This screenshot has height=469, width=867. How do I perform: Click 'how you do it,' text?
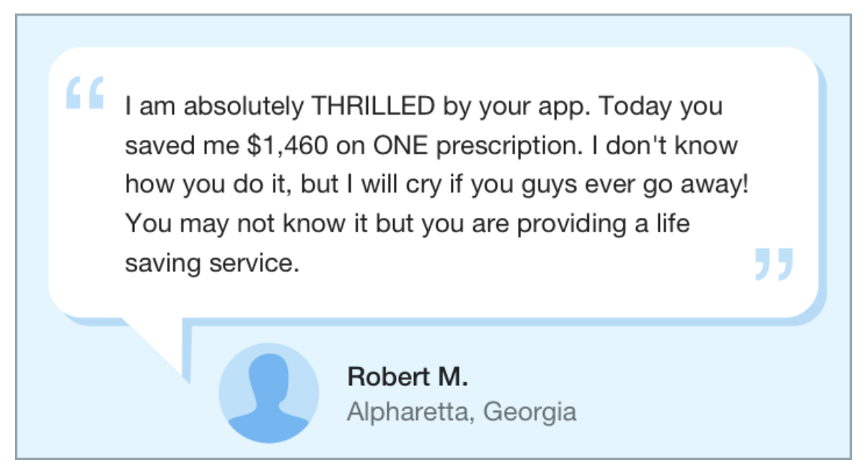point(208,185)
